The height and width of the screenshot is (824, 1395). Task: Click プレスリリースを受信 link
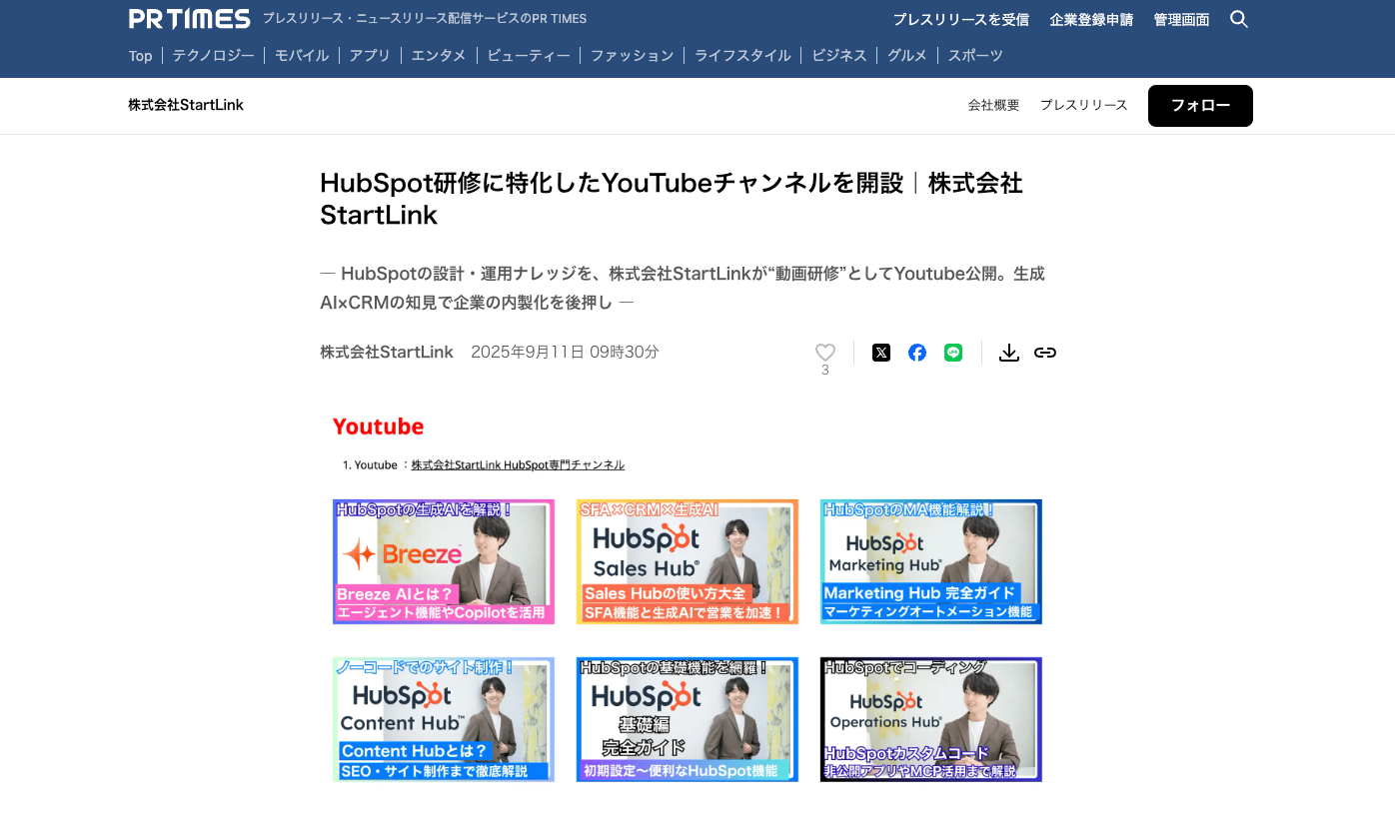pyautogui.click(x=960, y=20)
